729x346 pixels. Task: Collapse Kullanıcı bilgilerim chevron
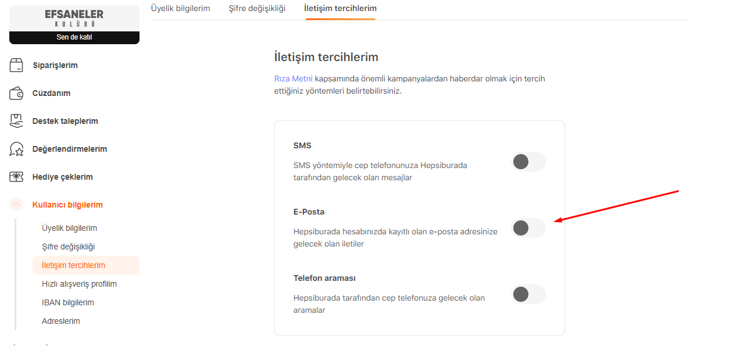pyautogui.click(x=16, y=205)
